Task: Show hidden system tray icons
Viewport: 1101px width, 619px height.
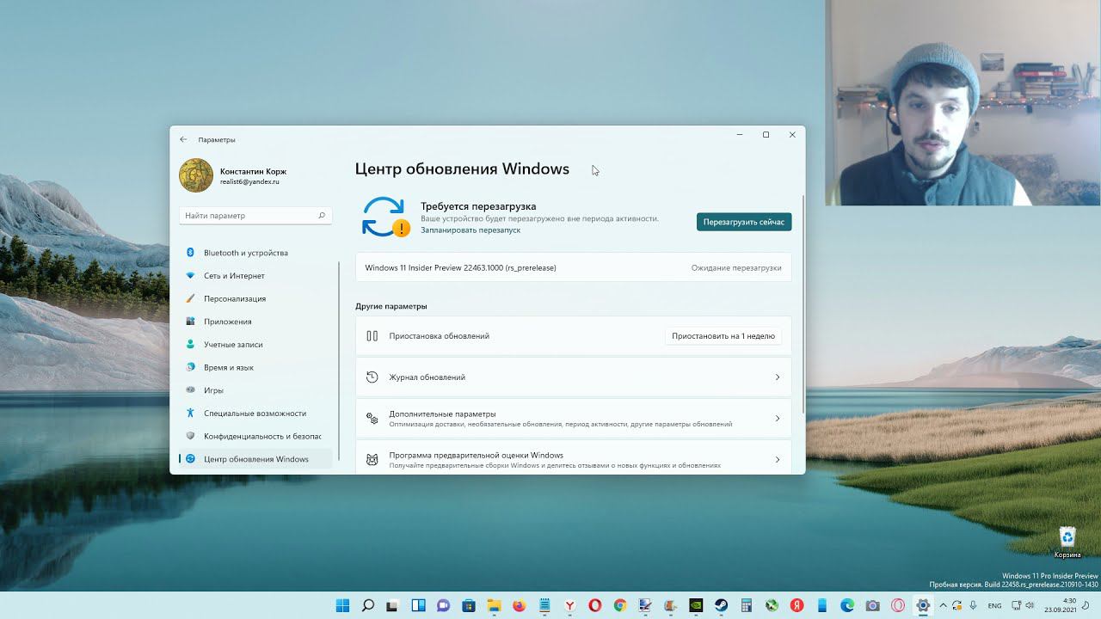Action: (943, 605)
